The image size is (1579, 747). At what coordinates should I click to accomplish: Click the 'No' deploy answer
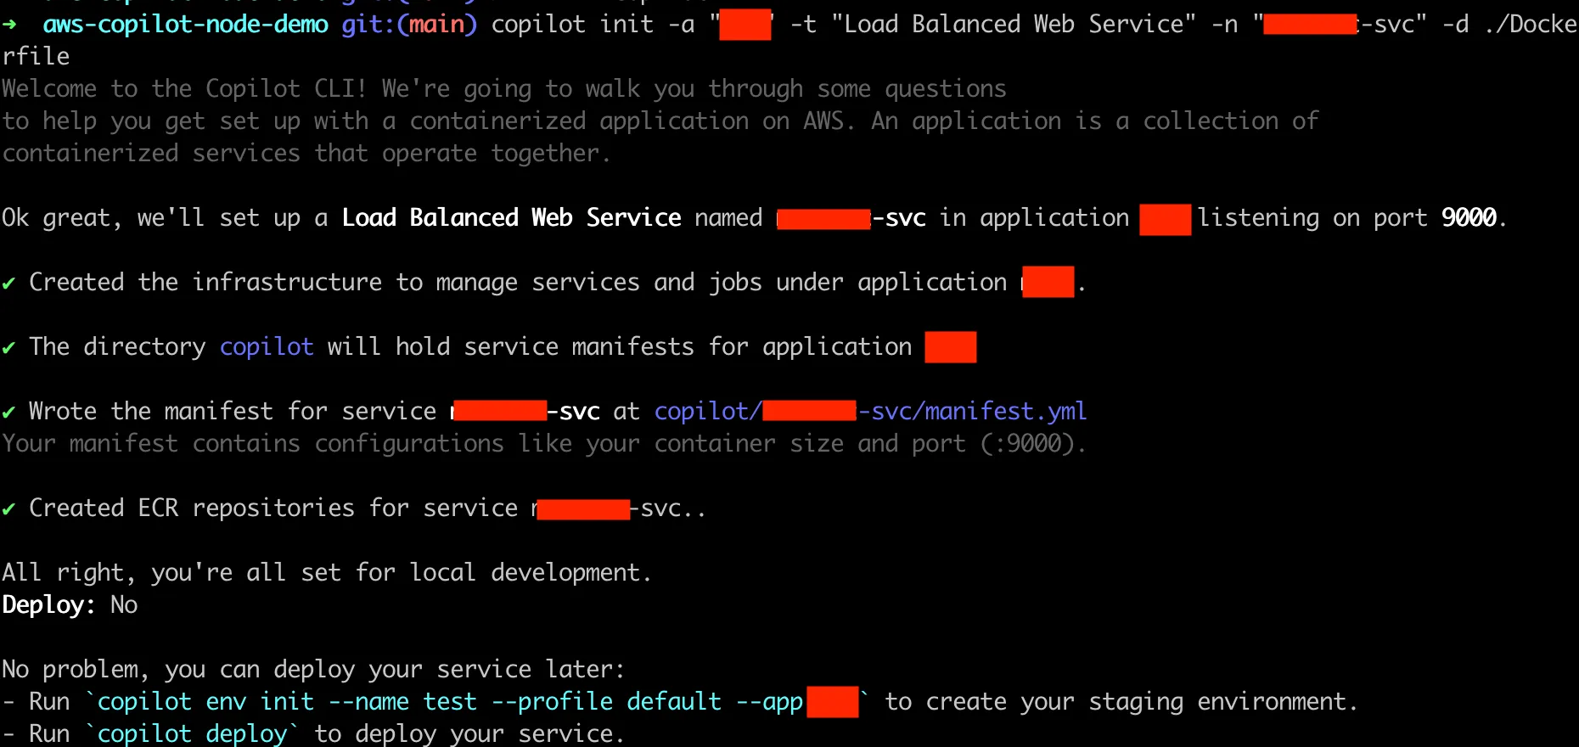124,605
